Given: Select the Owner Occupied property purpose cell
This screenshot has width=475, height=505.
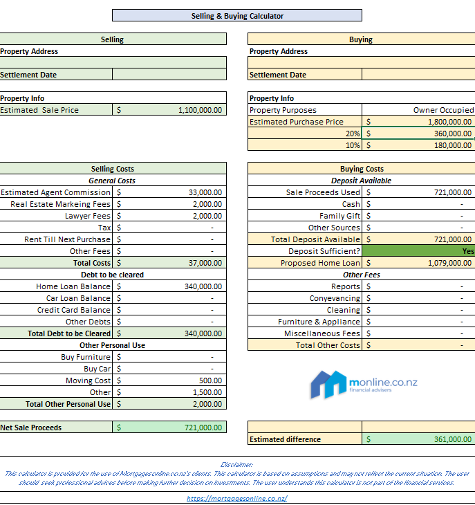Looking at the screenshot, I should (418, 110).
